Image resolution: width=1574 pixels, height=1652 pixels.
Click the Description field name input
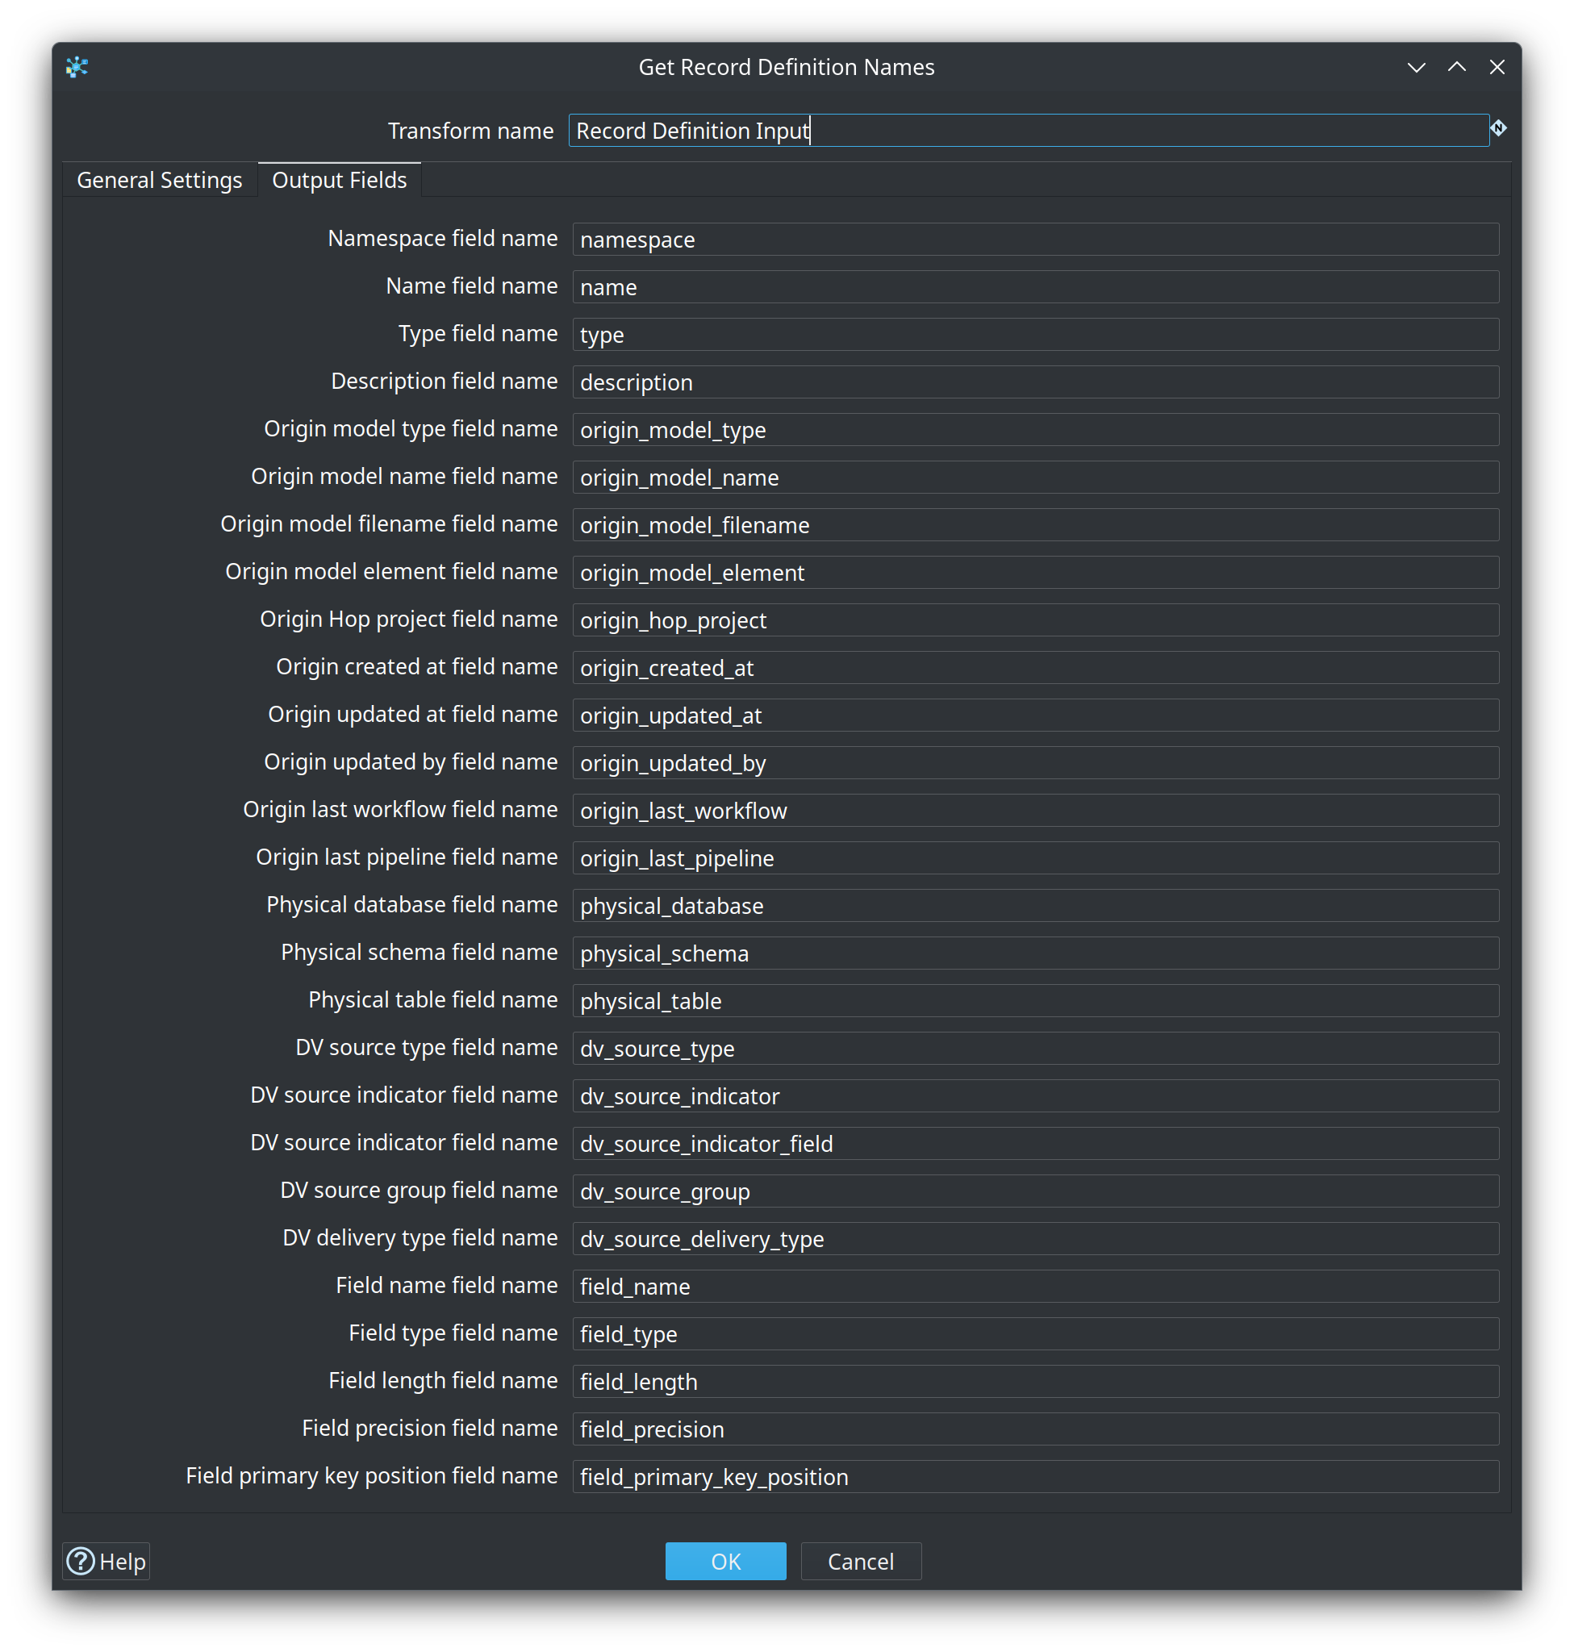(x=1035, y=382)
